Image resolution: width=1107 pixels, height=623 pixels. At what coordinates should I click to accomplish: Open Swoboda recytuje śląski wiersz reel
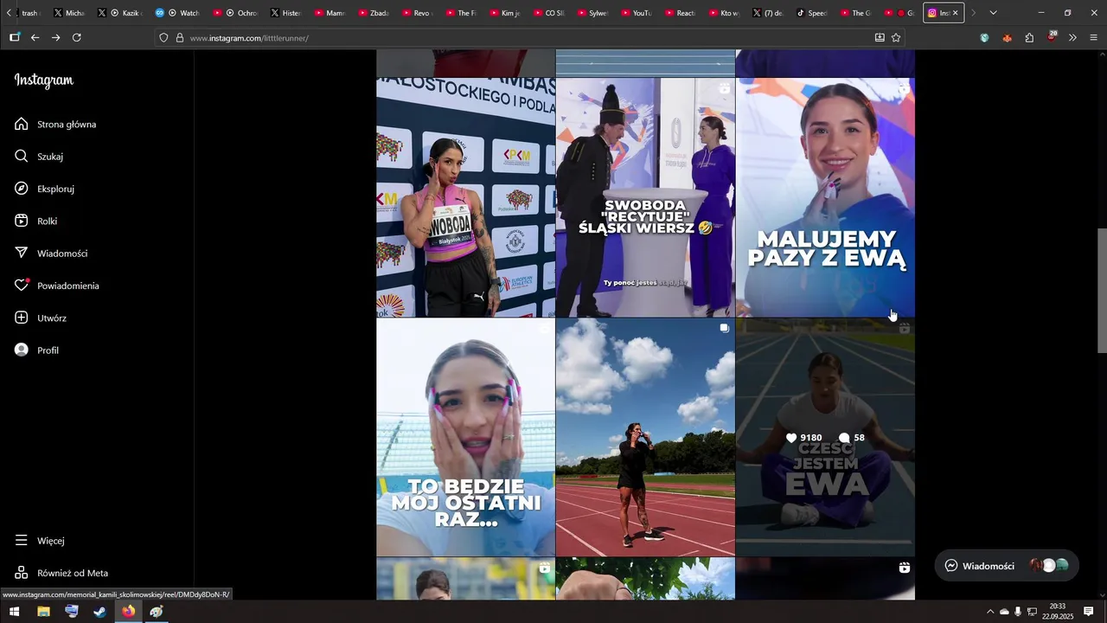pyautogui.click(x=645, y=197)
